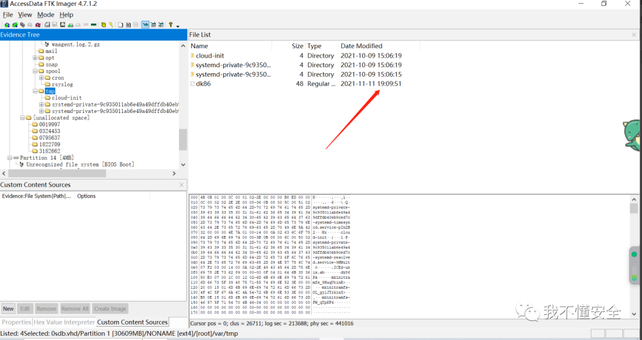Viewport: 642px width, 340px height.
Task: Select systemd-private directory modified 15:06:15
Action: 233,74
